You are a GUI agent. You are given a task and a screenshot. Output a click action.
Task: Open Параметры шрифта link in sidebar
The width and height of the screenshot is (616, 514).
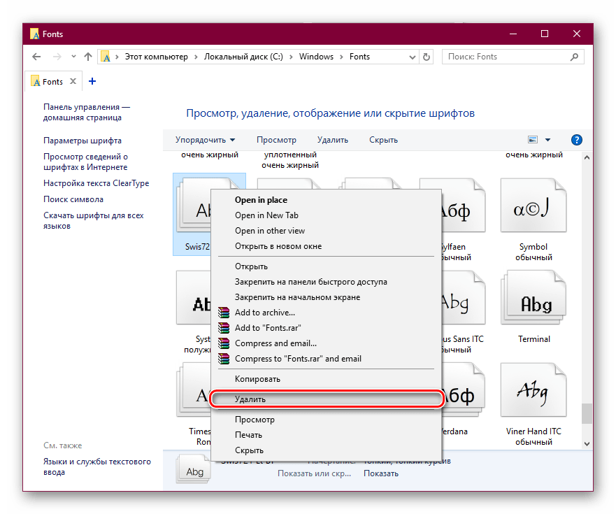tap(83, 141)
